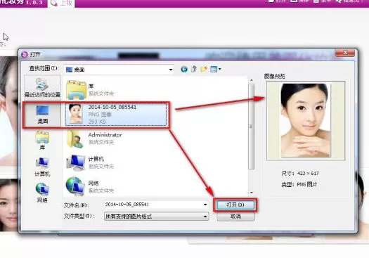Expand the 文件类型 filter dropdown
The image size is (369, 258).
click(x=205, y=216)
